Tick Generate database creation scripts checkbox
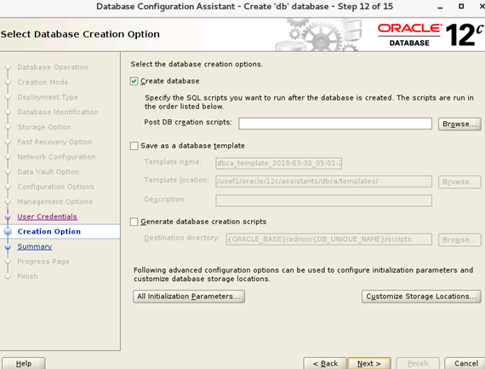This screenshot has height=369, width=485. [134, 222]
